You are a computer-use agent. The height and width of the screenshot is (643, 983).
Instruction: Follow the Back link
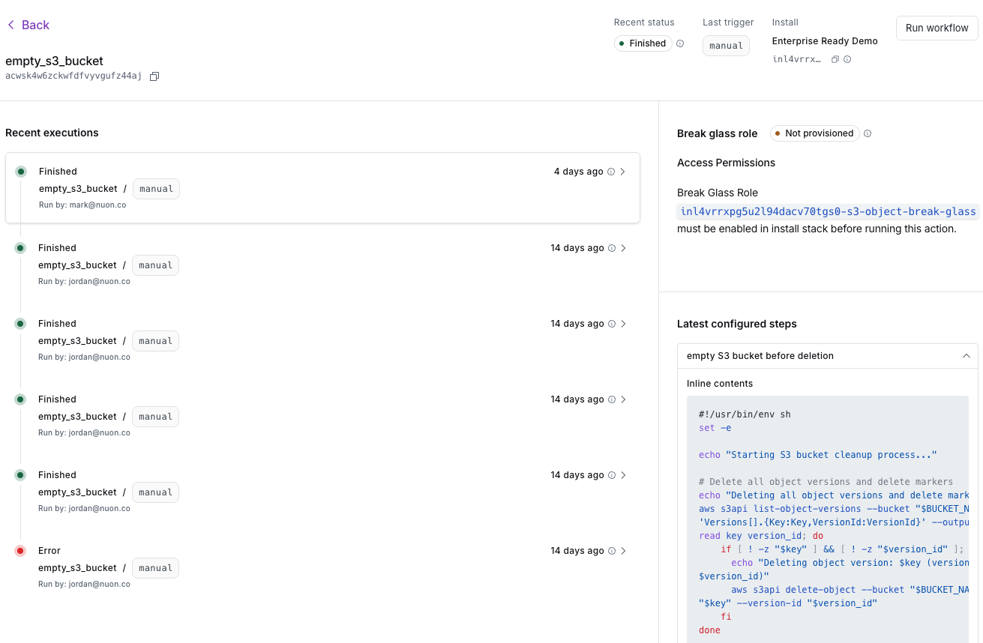click(35, 25)
